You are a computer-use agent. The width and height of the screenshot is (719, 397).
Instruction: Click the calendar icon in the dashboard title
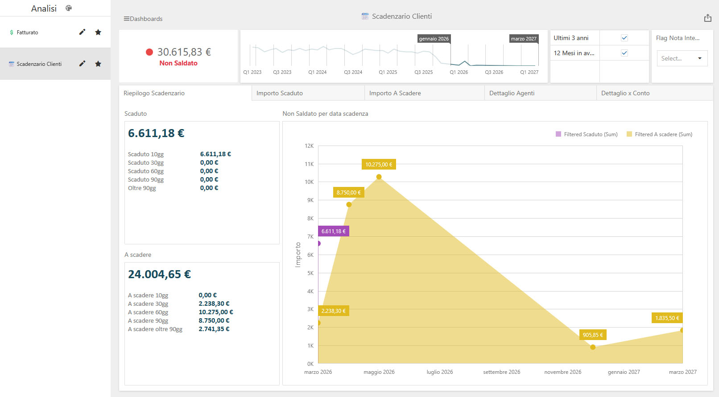coord(365,16)
